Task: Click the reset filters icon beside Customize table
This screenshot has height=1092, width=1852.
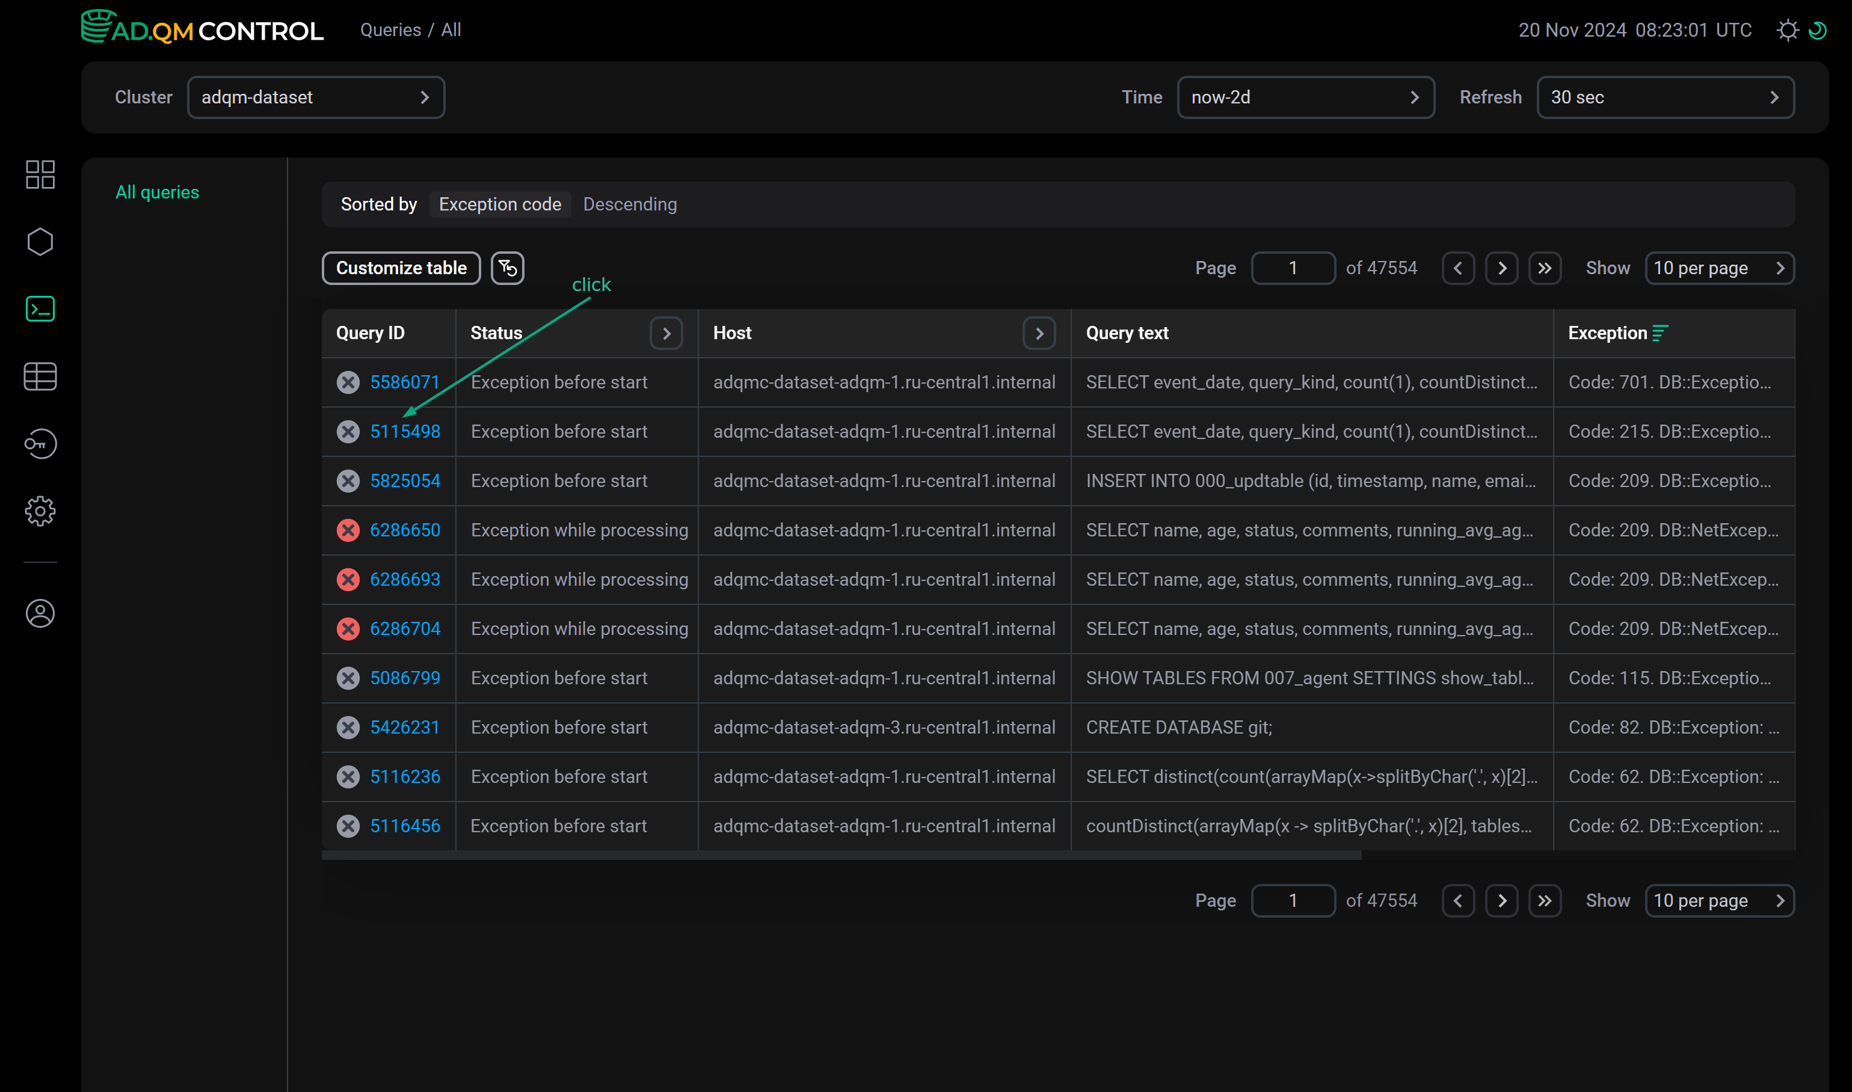Action: tap(507, 268)
